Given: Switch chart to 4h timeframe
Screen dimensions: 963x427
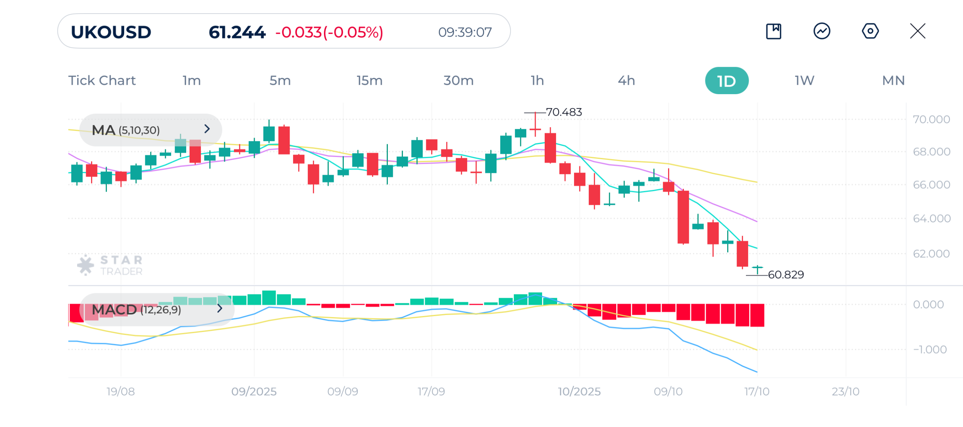Looking at the screenshot, I should pos(626,81).
